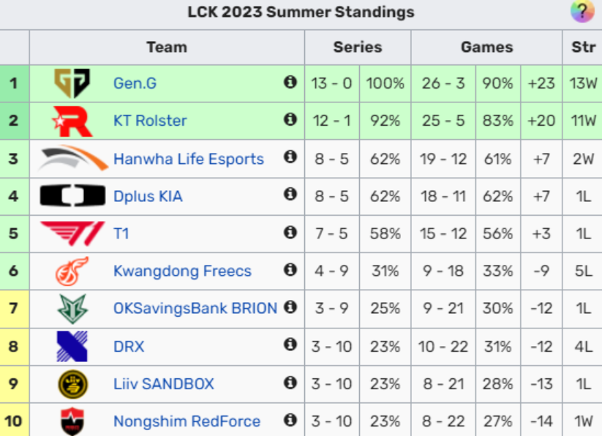This screenshot has height=436, width=602.
Task: Click the Nongshim RedForce logo icon
Action: [x=72, y=421]
